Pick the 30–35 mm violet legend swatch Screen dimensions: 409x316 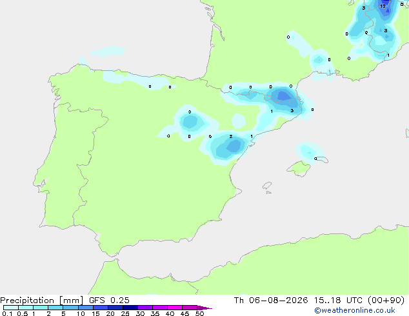(145, 308)
